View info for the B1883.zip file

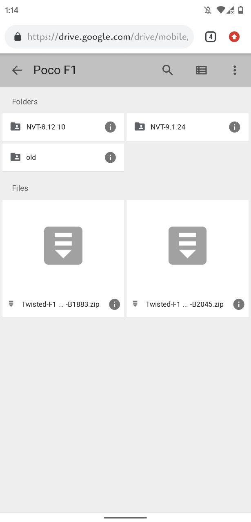[115, 304]
